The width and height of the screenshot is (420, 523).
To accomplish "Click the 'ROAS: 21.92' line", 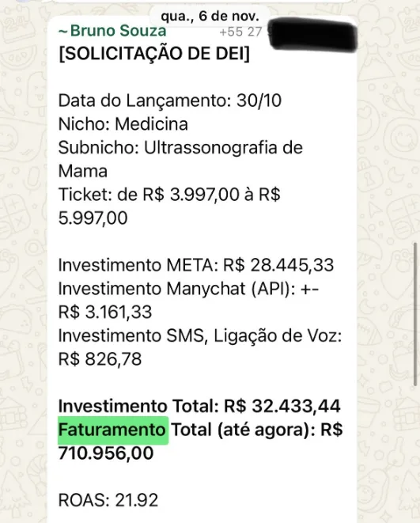I will point(108,500).
